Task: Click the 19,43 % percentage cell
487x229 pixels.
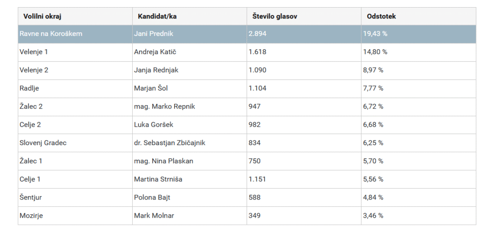Action: tap(375, 34)
